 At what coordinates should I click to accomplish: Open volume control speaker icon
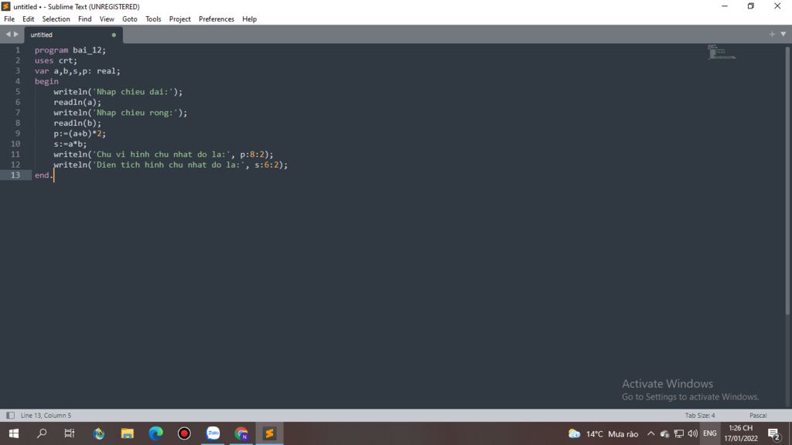tap(692, 434)
